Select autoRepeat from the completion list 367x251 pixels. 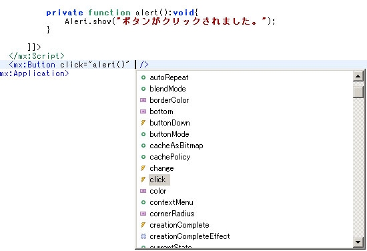click(x=169, y=77)
